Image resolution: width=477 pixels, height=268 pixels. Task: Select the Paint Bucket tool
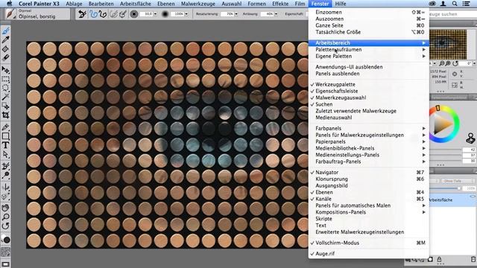click(5, 48)
